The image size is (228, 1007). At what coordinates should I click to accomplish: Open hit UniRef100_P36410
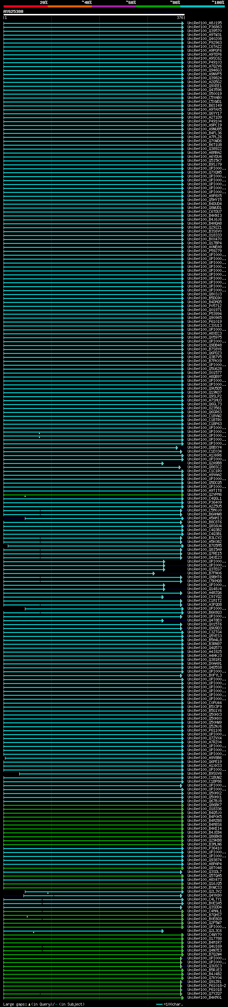pyautogui.click(x=204, y=848)
